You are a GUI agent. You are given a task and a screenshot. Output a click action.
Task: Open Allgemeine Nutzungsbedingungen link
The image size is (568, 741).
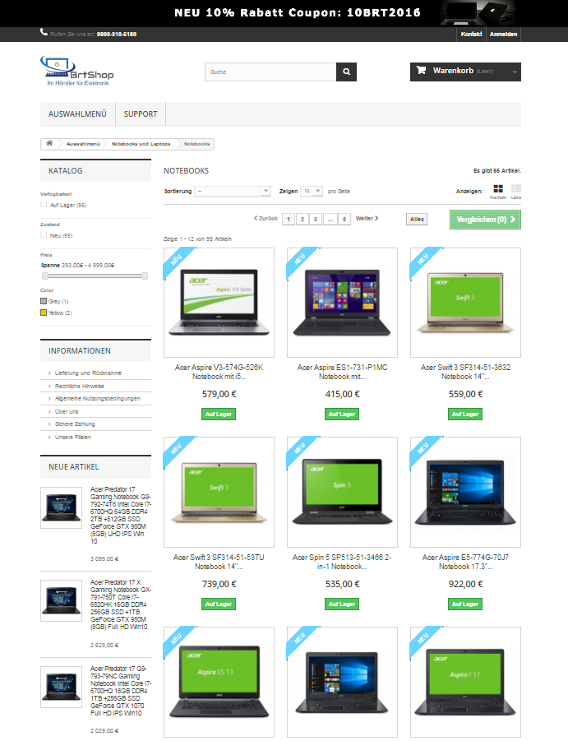point(97,398)
